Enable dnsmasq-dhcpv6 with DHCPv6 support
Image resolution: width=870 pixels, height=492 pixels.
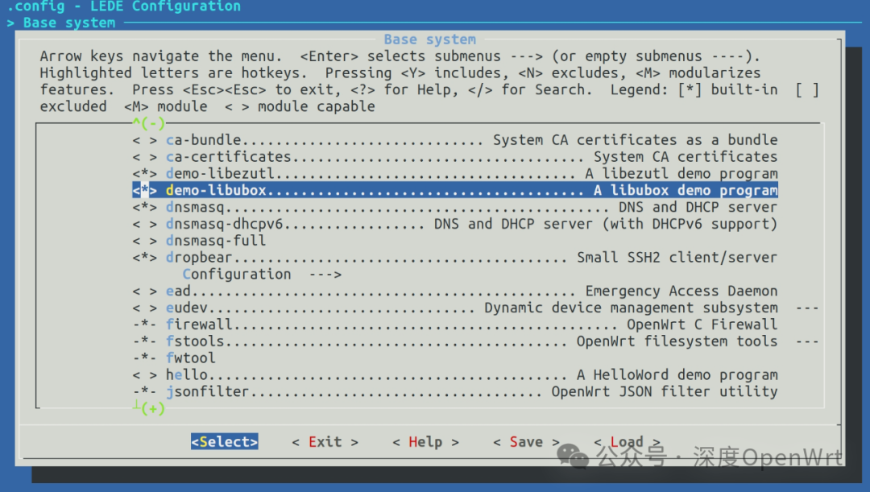(143, 224)
